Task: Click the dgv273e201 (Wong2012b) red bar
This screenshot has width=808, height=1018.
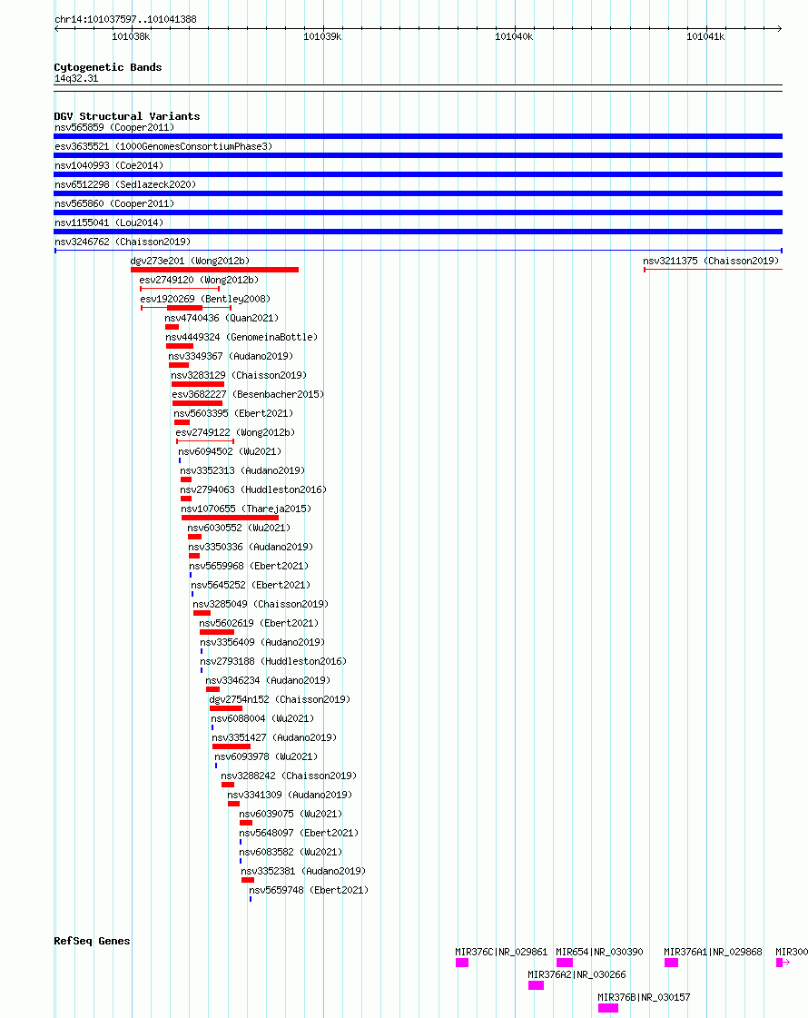Action: coord(215,270)
